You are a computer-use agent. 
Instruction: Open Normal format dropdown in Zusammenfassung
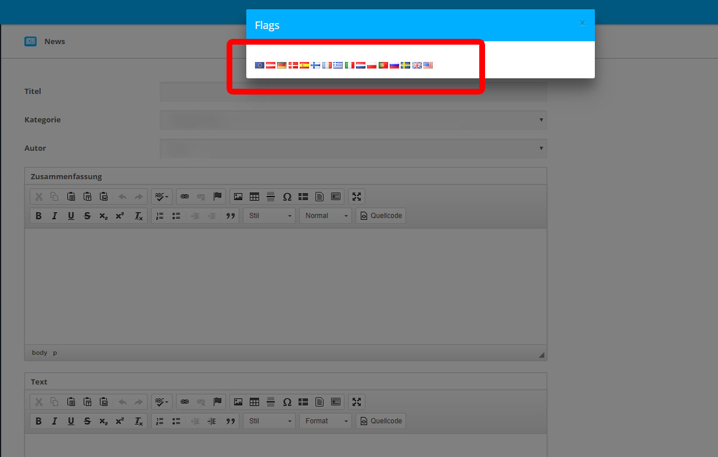click(x=325, y=216)
